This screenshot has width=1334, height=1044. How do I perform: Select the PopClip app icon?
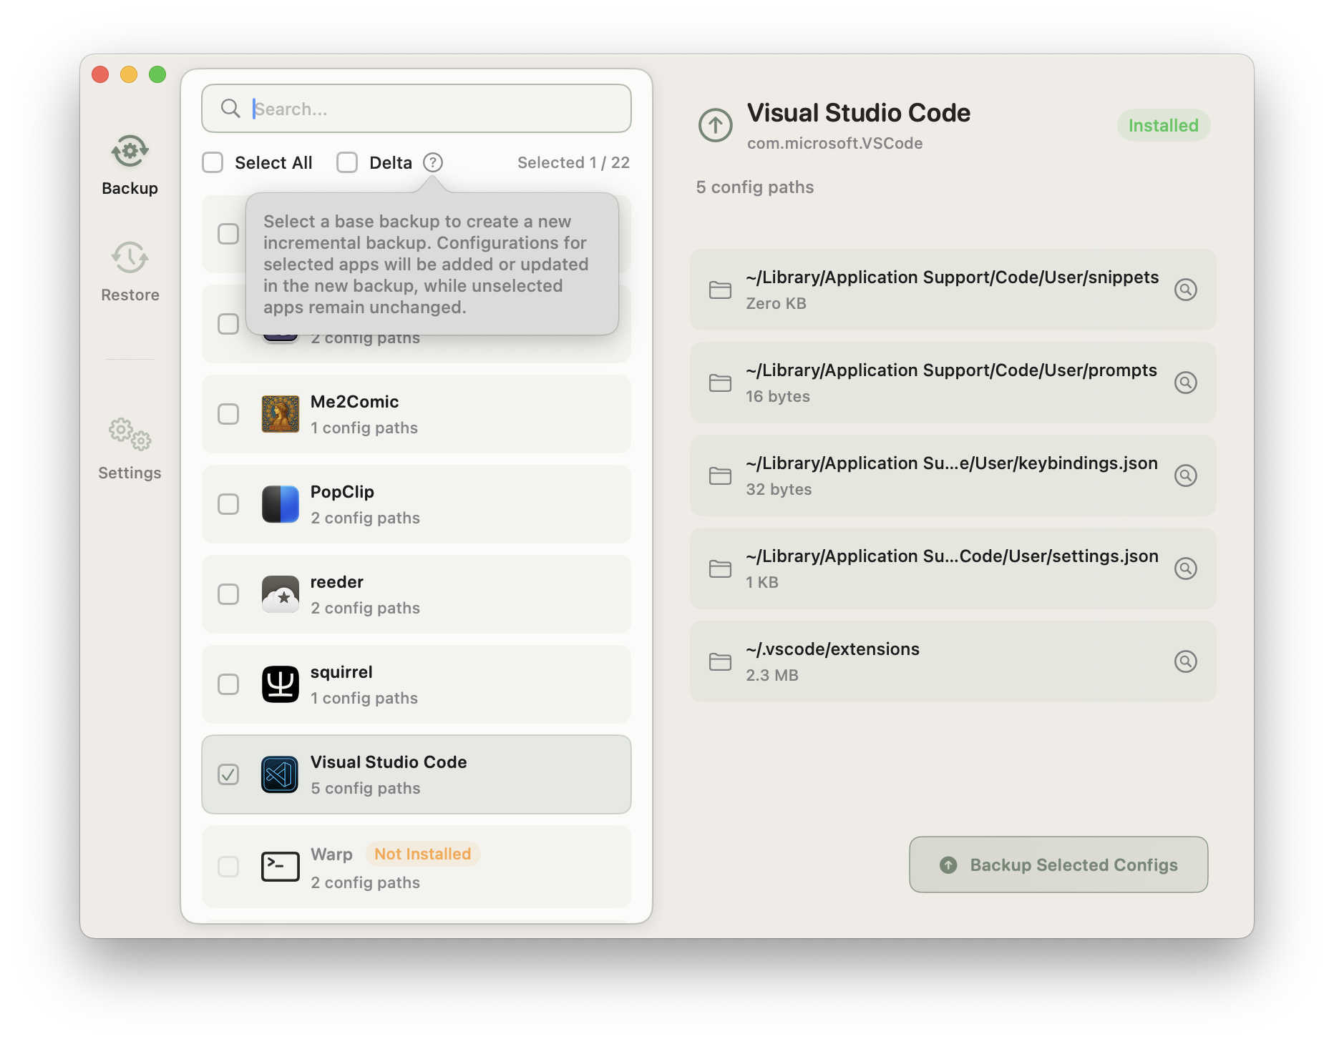click(281, 504)
